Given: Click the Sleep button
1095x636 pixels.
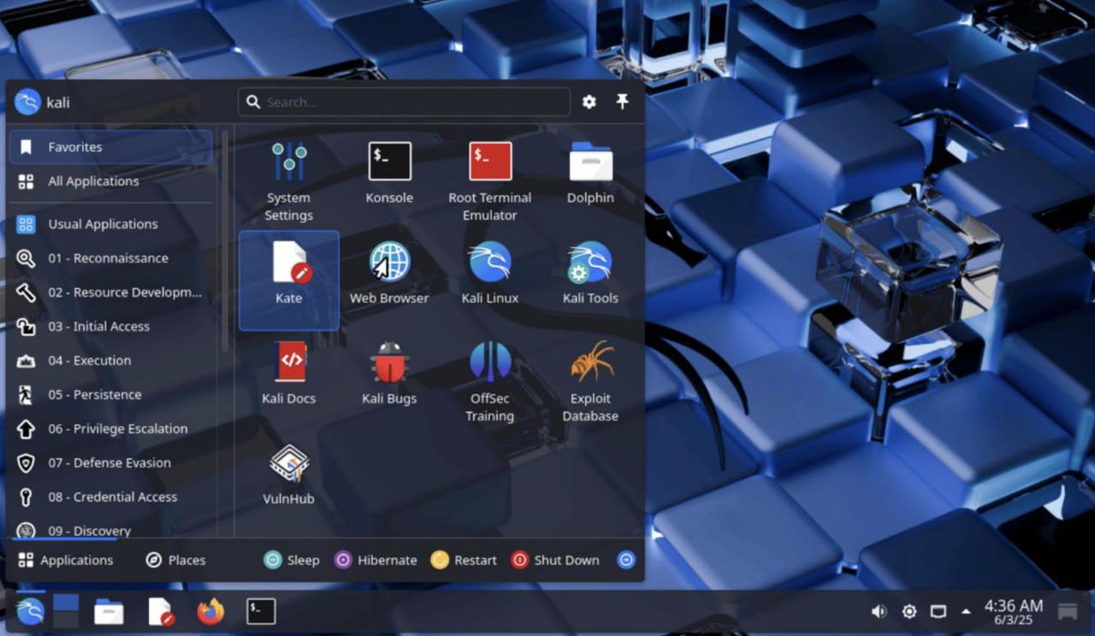Looking at the screenshot, I should [292, 560].
